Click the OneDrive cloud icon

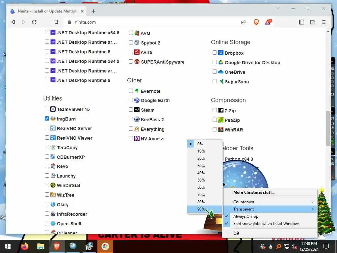pyautogui.click(x=221, y=72)
